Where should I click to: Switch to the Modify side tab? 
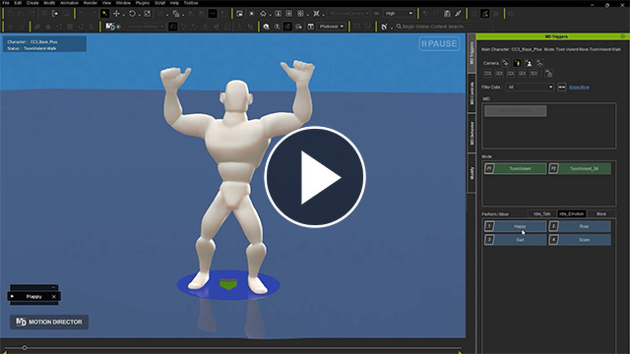click(x=472, y=173)
